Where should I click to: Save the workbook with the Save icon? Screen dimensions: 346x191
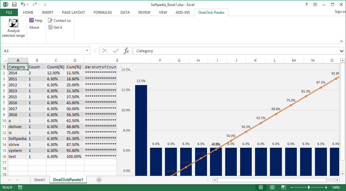14,4
